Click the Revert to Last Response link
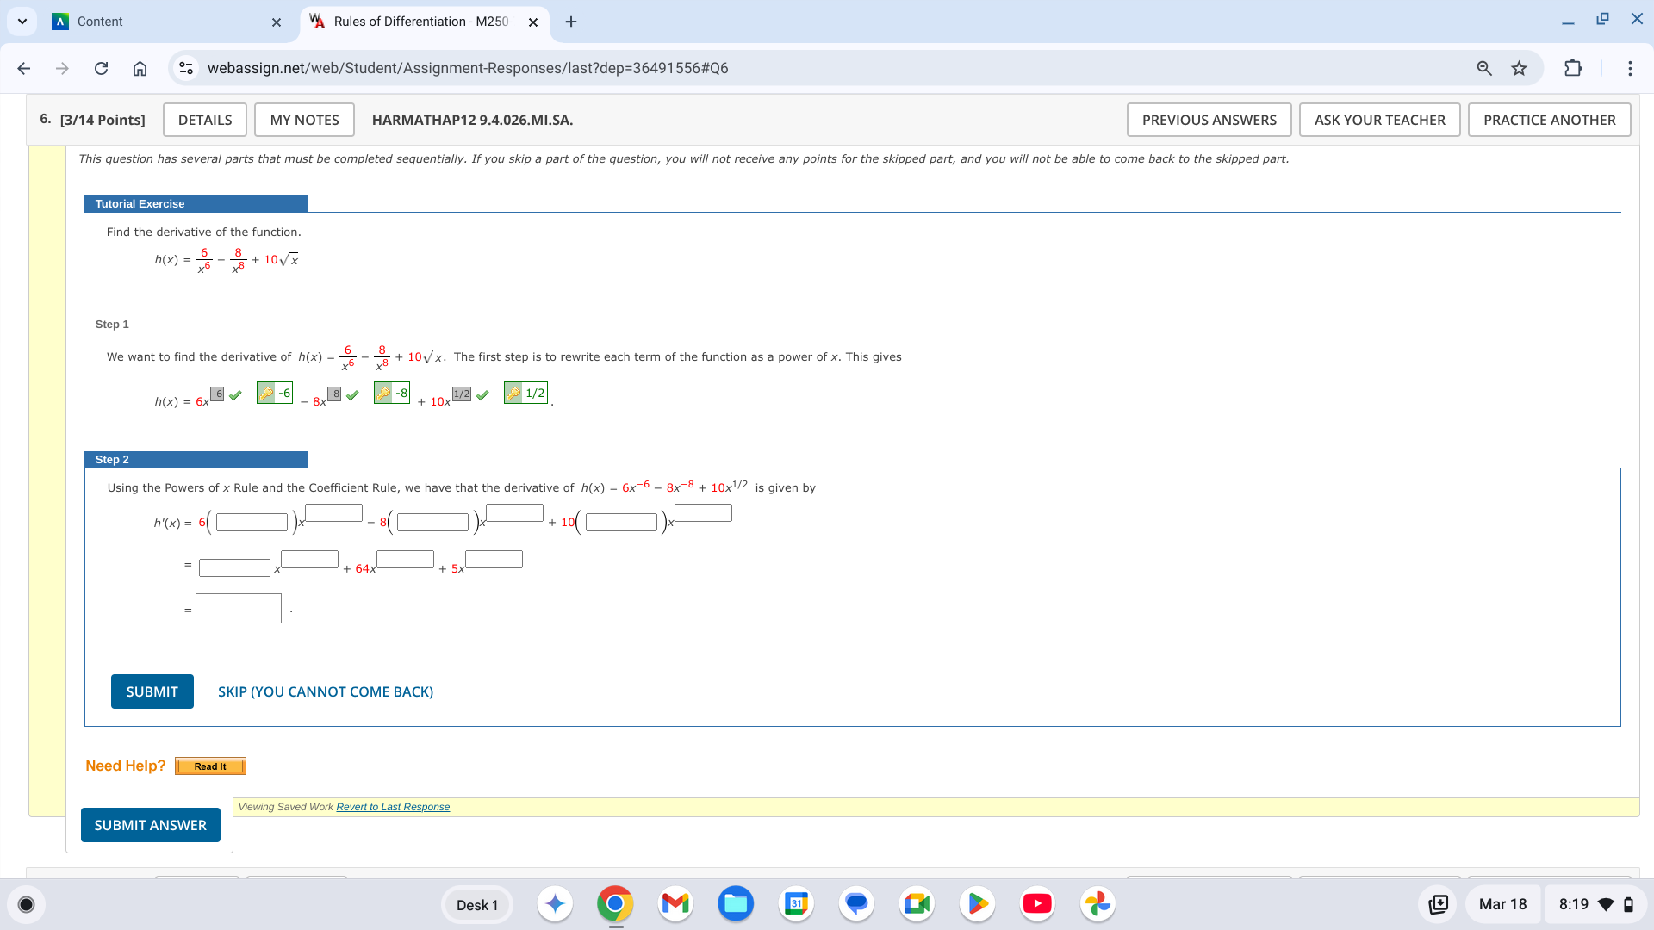Image resolution: width=1654 pixels, height=930 pixels. pyautogui.click(x=392, y=807)
